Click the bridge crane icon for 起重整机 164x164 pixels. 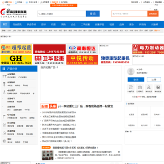tap(4, 76)
